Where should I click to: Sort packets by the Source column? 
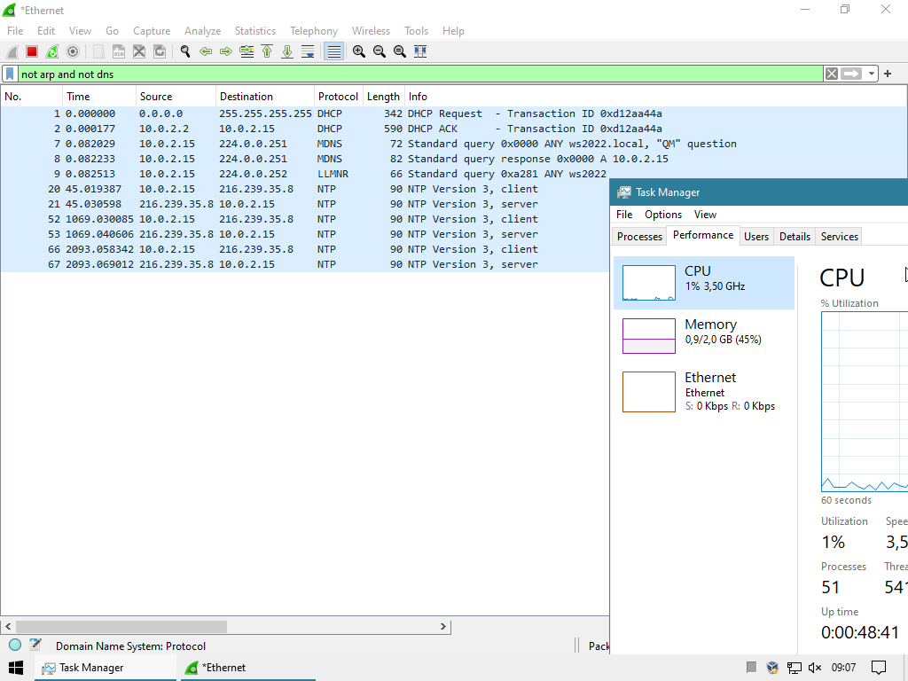pyautogui.click(x=176, y=97)
